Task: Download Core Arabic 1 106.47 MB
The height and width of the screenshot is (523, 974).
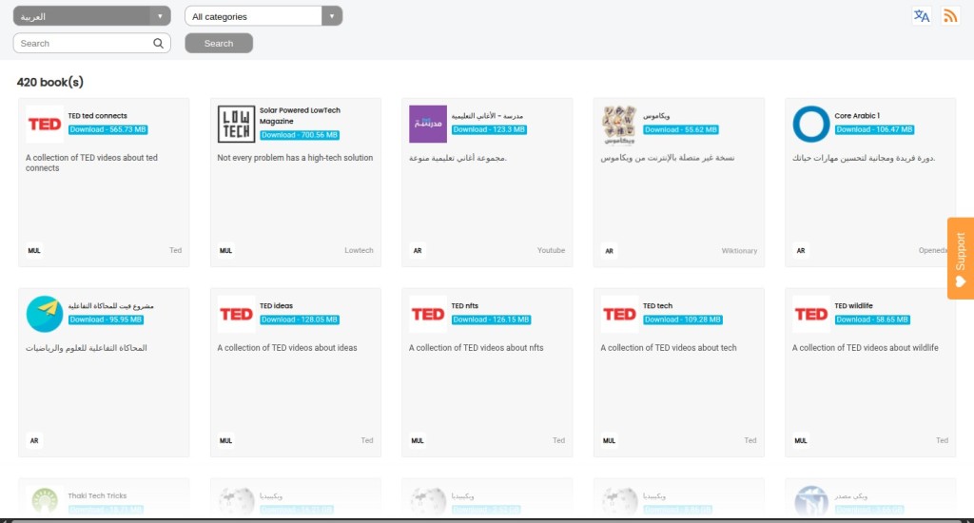Action: coord(873,129)
